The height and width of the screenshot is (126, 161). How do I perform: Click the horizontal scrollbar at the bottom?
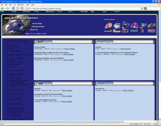(63, 121)
